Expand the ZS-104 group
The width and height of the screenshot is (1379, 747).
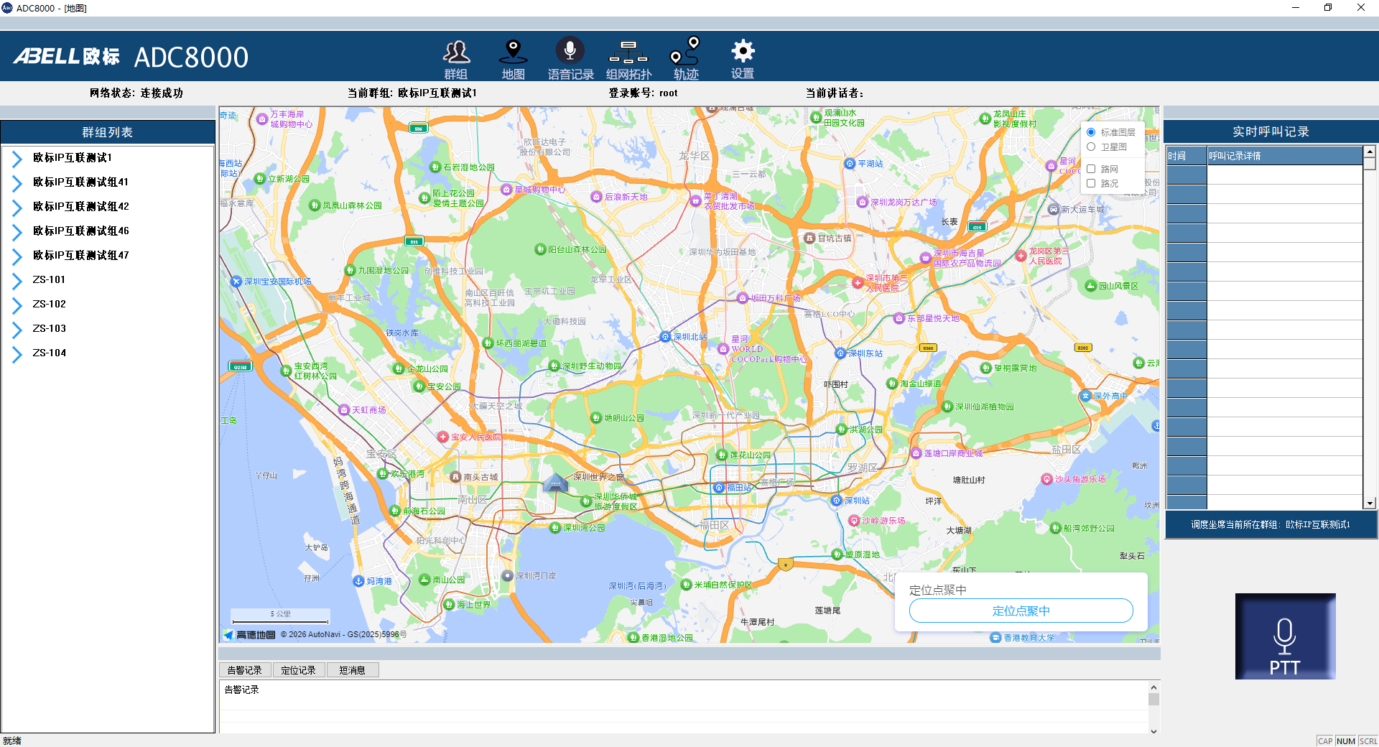[x=17, y=353]
